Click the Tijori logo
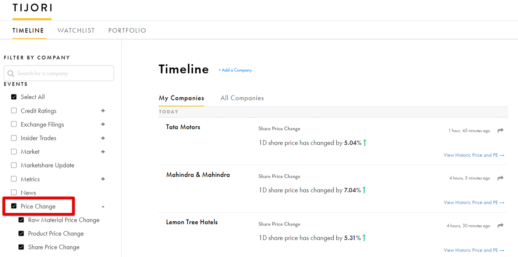The image size is (518, 257). coord(32,7)
